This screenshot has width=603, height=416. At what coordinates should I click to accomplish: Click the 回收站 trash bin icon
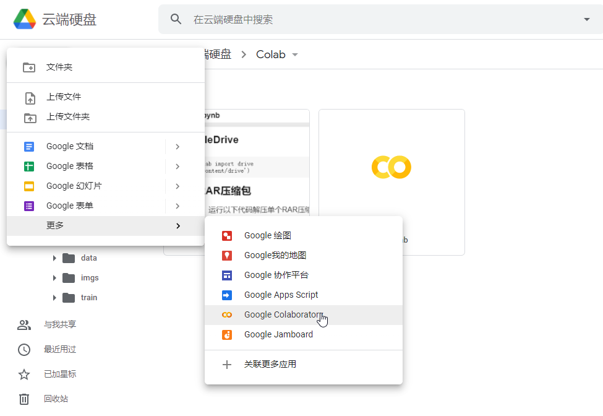pos(24,399)
